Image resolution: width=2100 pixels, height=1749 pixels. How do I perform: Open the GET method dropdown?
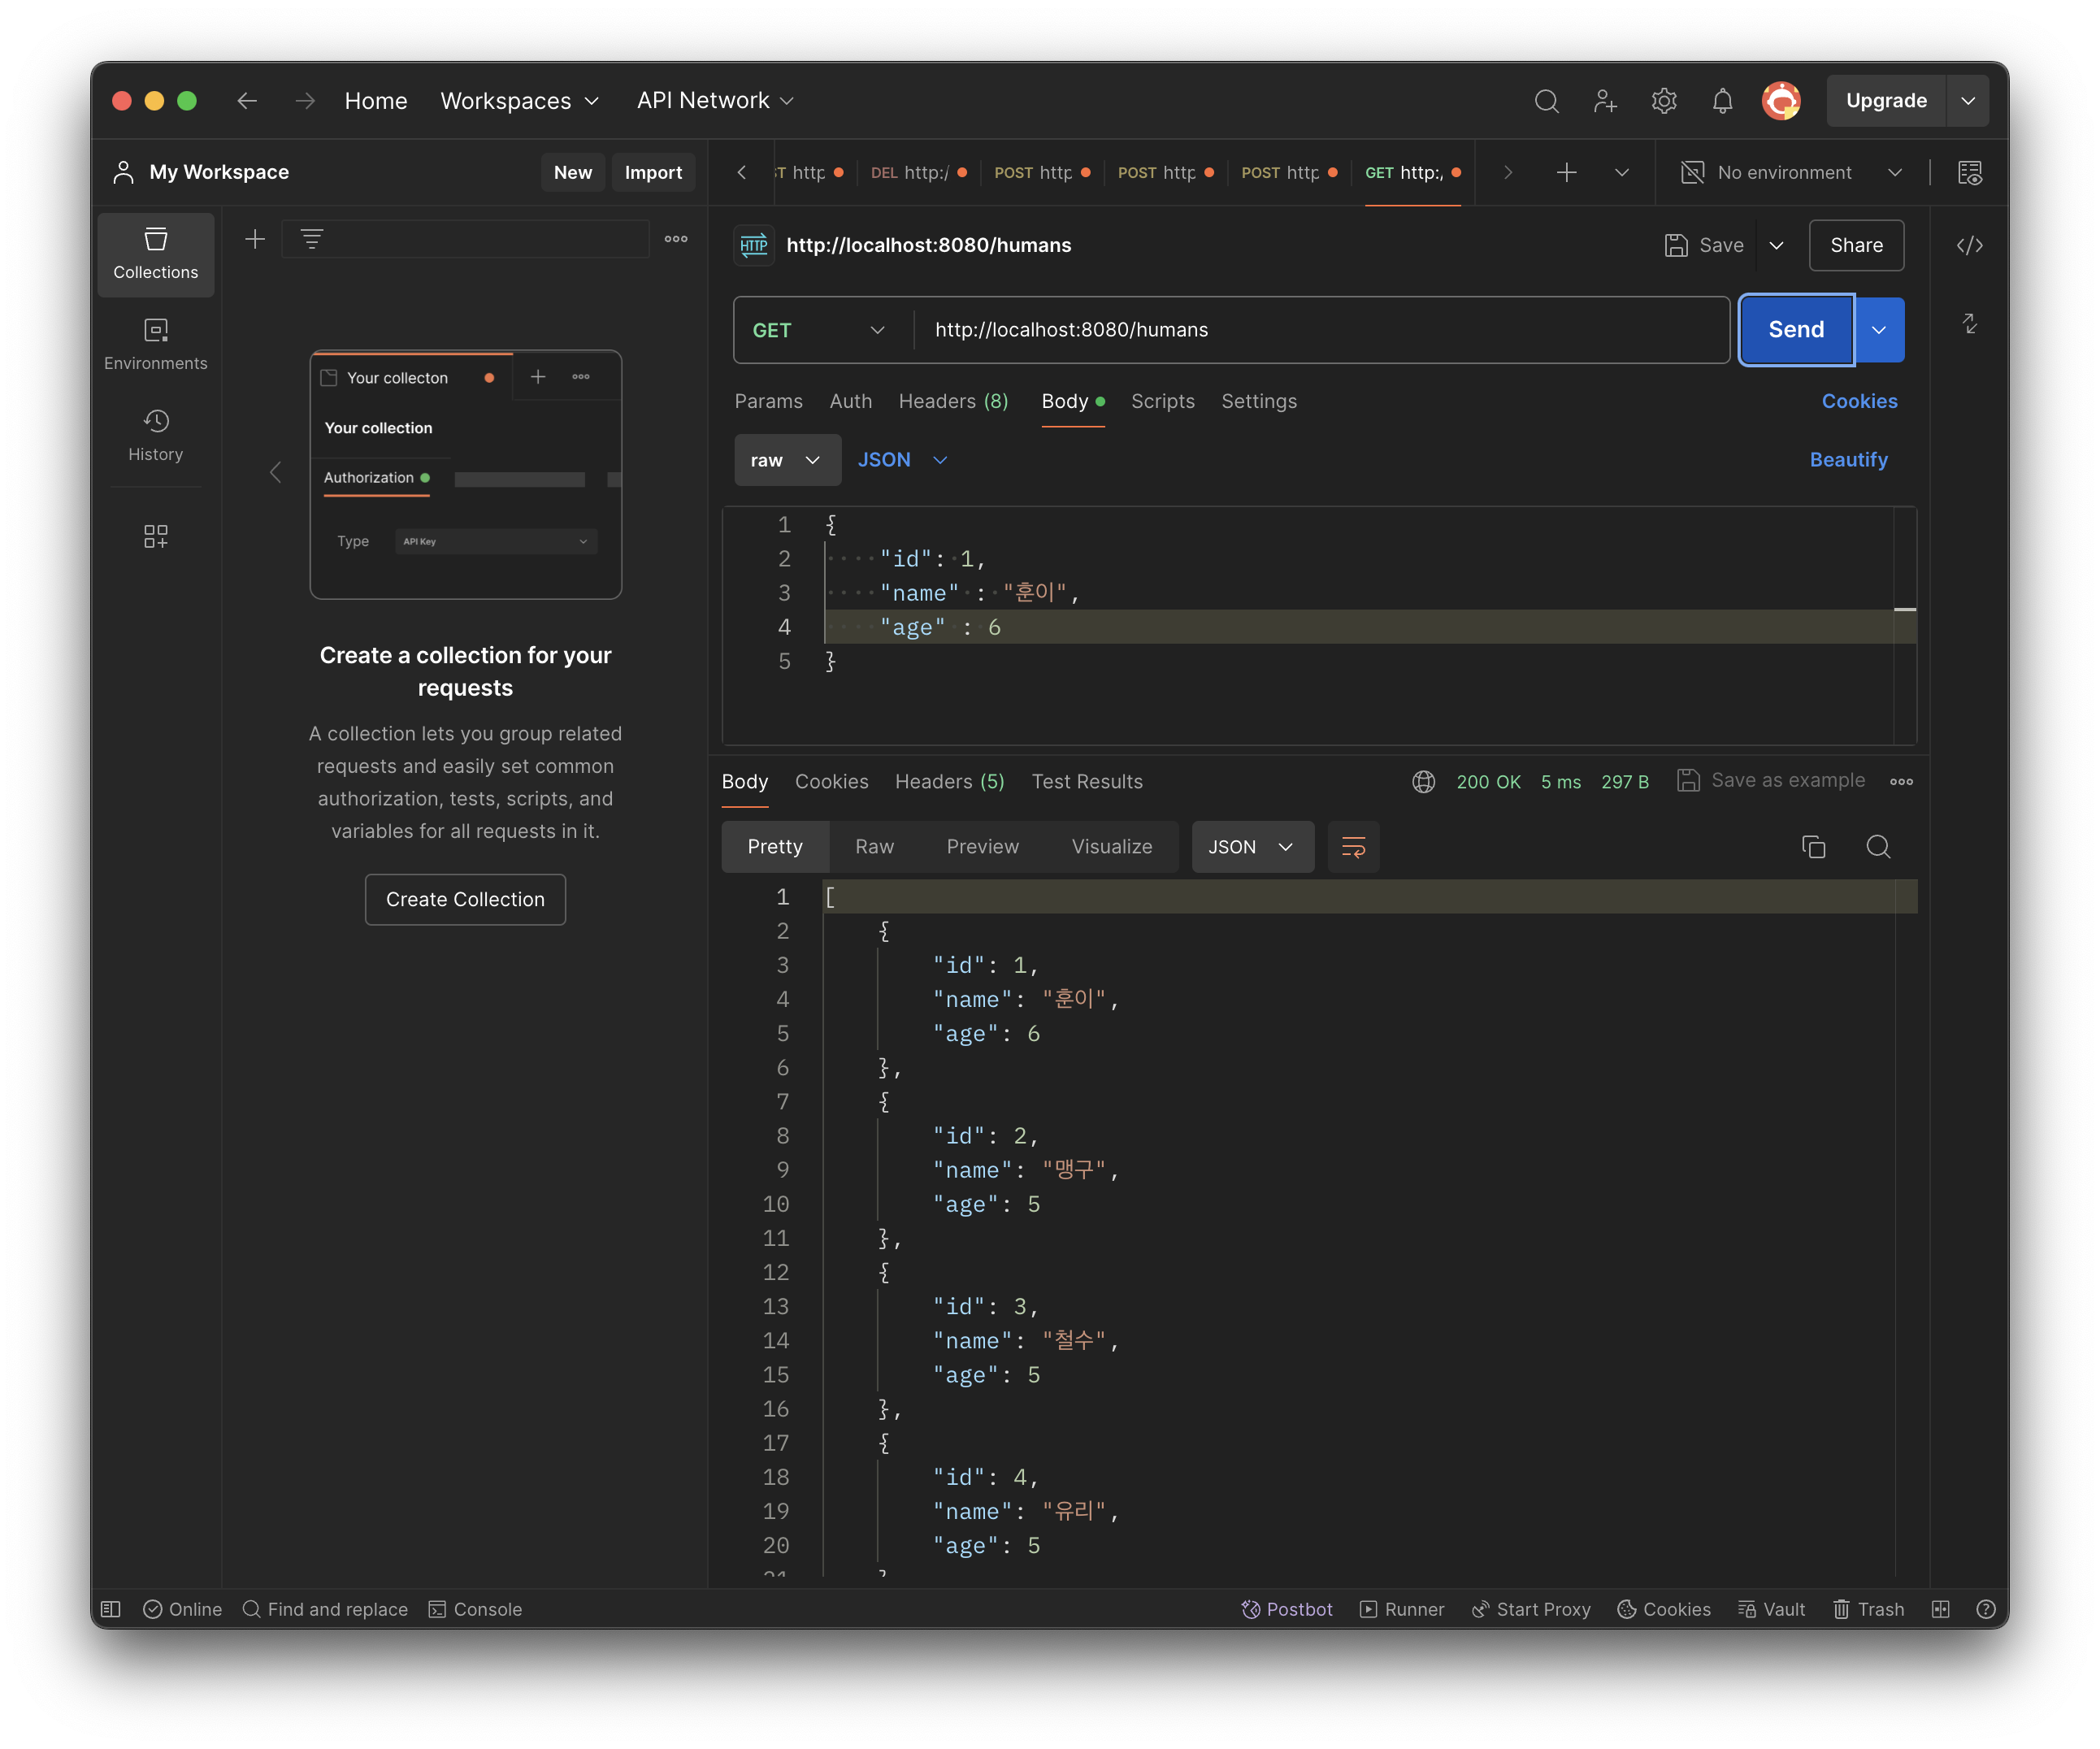click(x=818, y=330)
